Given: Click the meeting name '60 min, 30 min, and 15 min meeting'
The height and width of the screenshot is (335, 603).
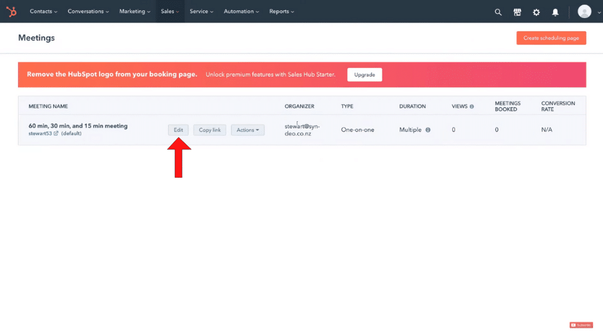Looking at the screenshot, I should pyautogui.click(x=78, y=125).
